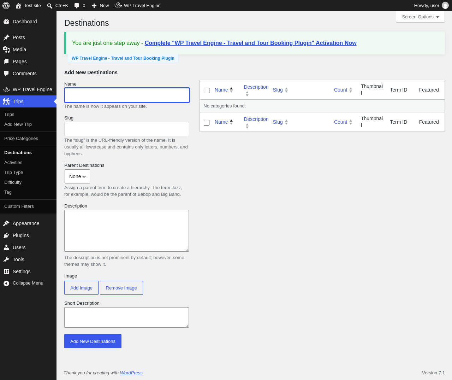Open the Tools wrench icon
Viewport: 452px width, 380px height.
(x=6, y=259)
